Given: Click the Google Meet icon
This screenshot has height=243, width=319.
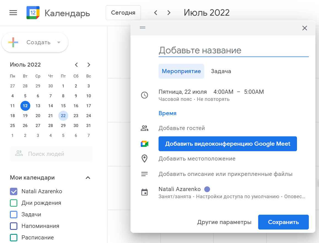Looking at the screenshot, I should click(x=144, y=144).
